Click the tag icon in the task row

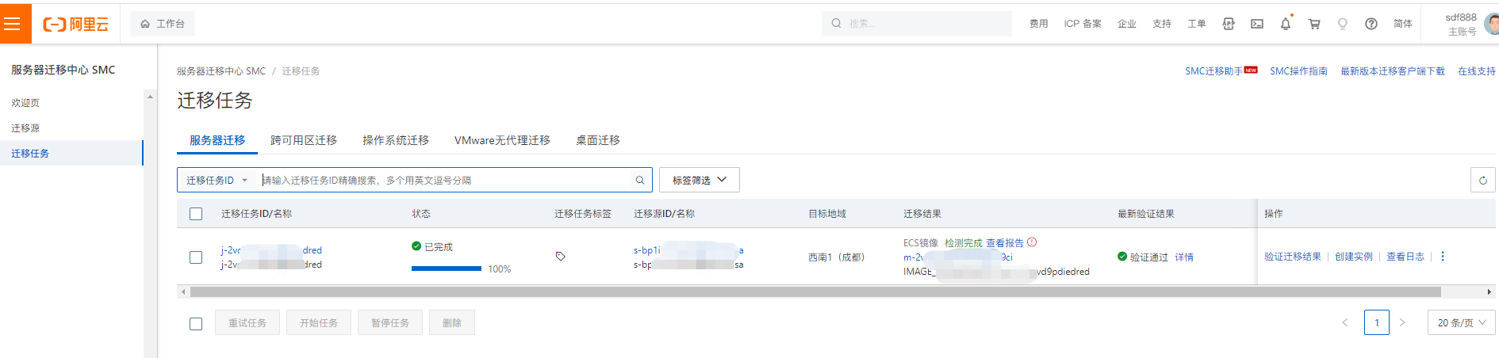click(560, 257)
